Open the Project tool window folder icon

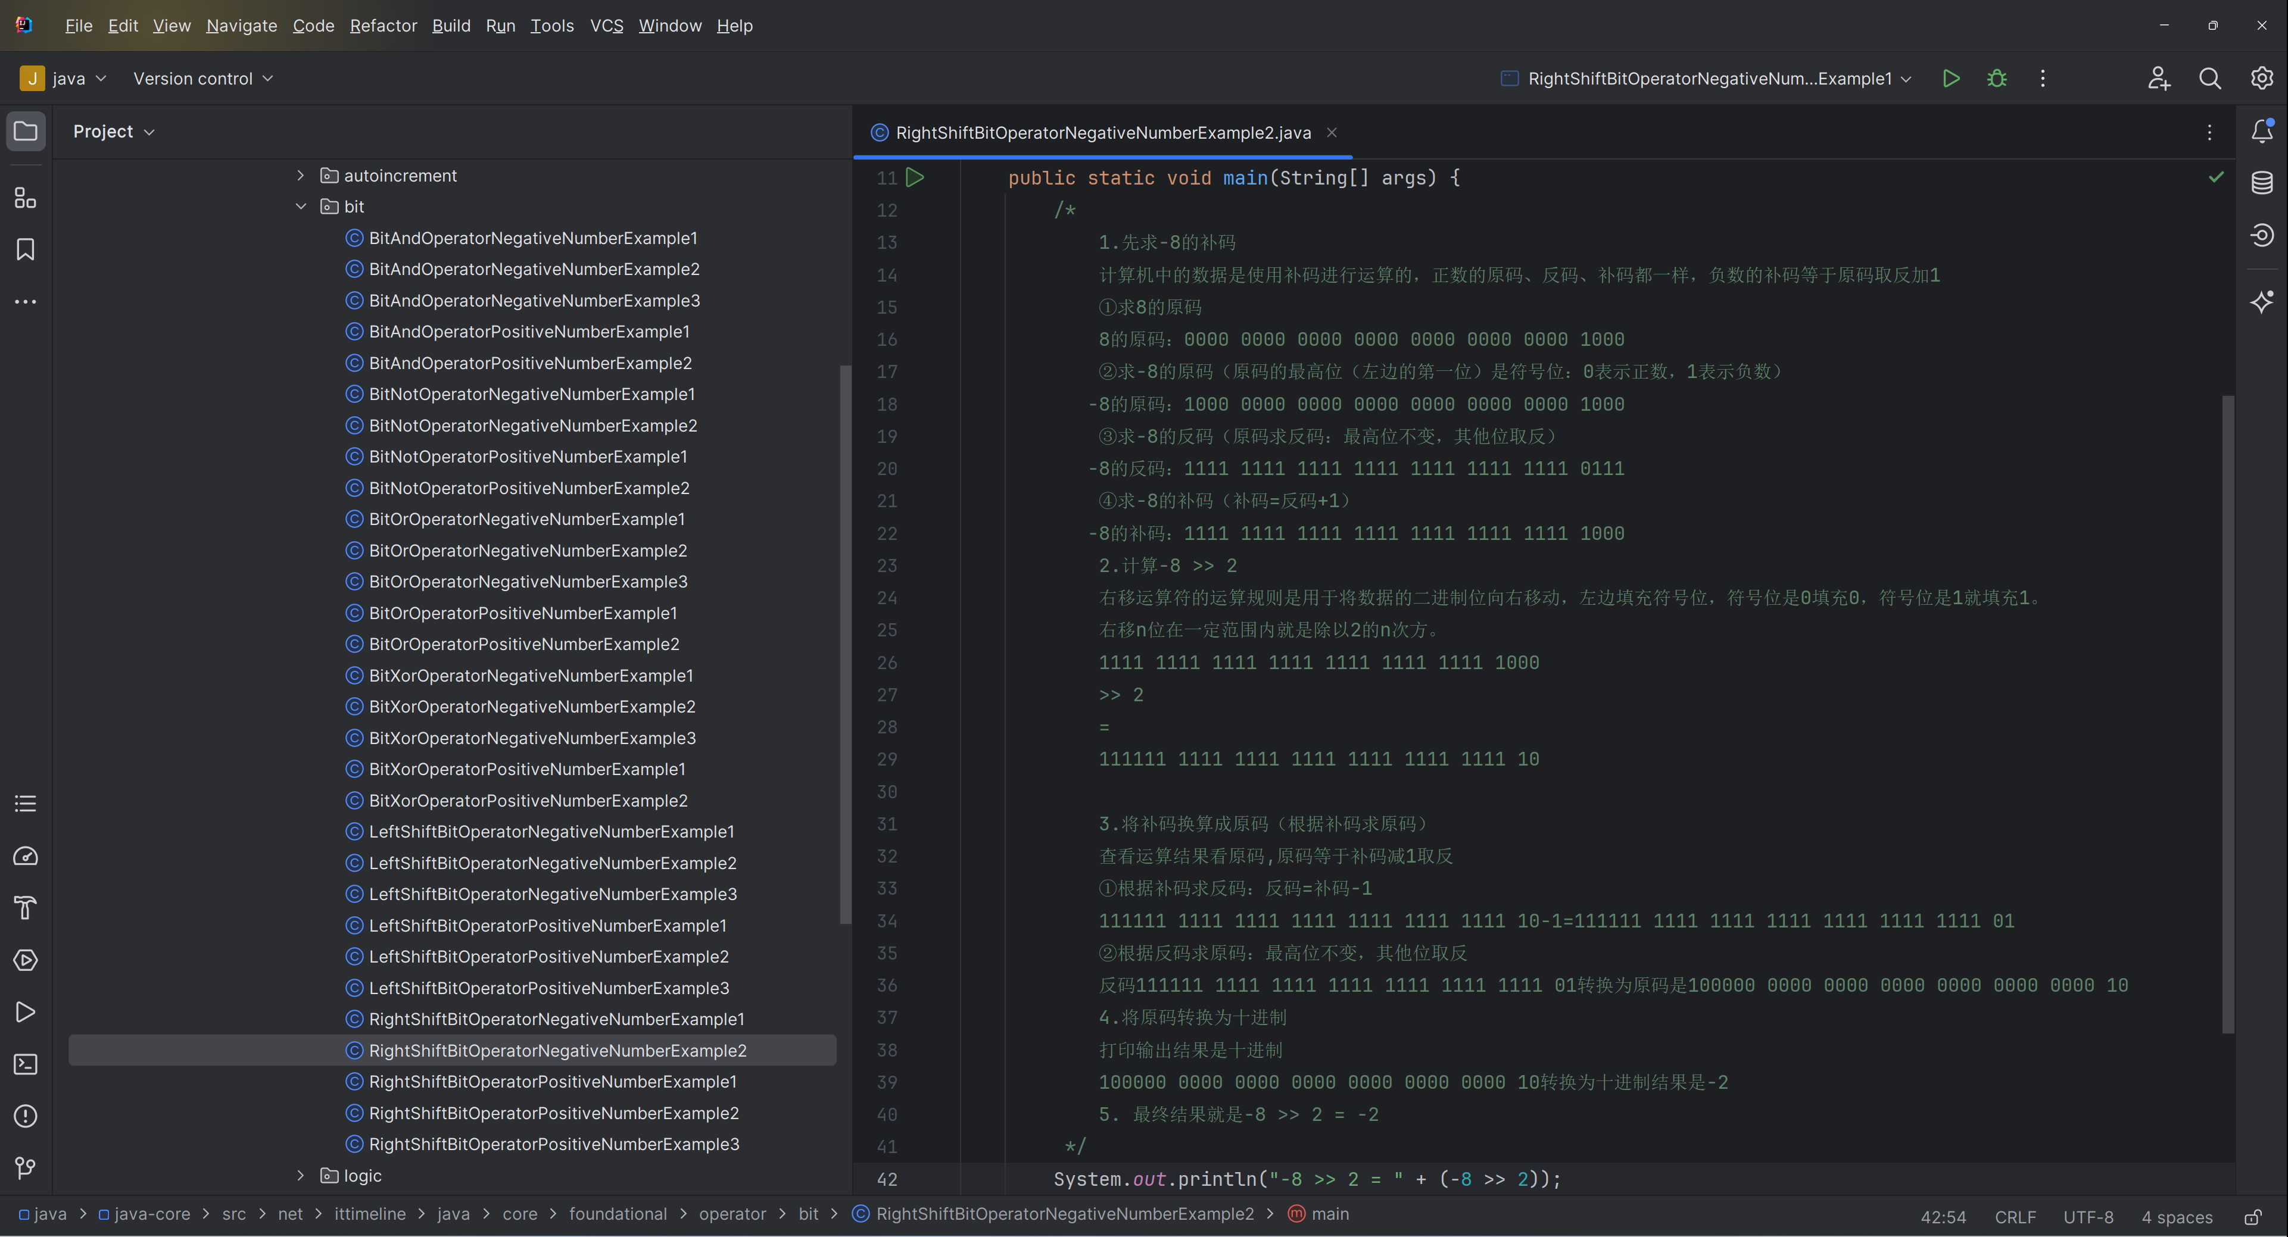click(26, 132)
